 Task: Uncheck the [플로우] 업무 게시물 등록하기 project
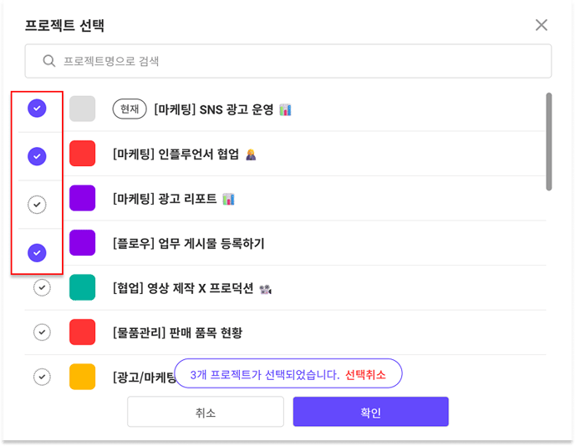point(37,253)
